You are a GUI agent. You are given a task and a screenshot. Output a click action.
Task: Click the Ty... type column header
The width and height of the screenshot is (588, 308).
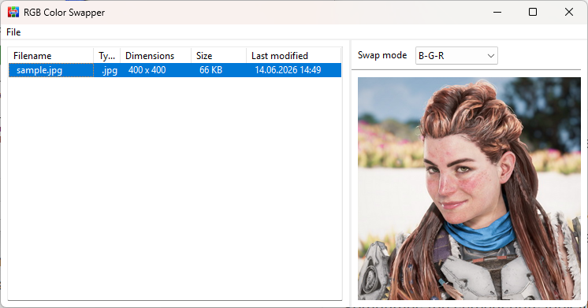coord(107,55)
